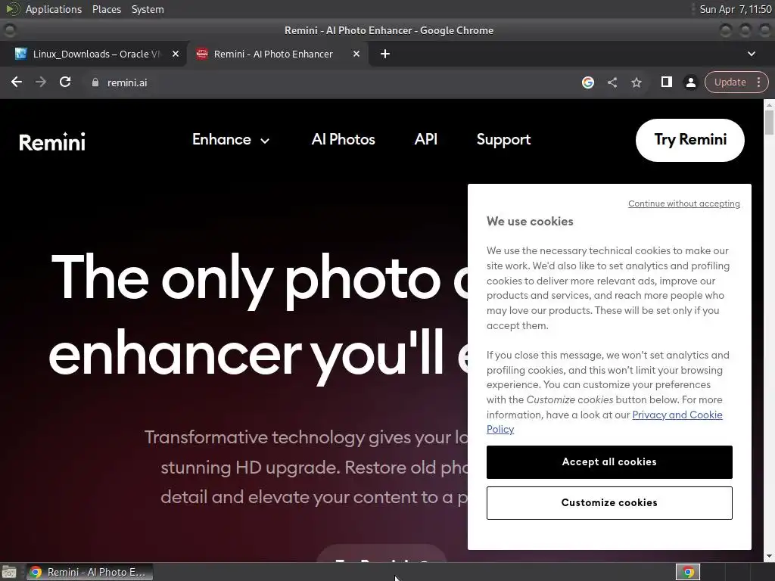Open the Chrome side panel icon

click(x=666, y=82)
